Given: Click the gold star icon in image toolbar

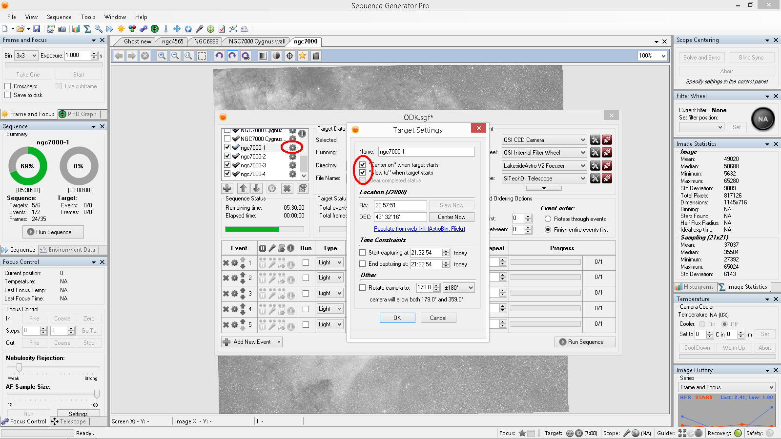Looking at the screenshot, I should coord(303,56).
